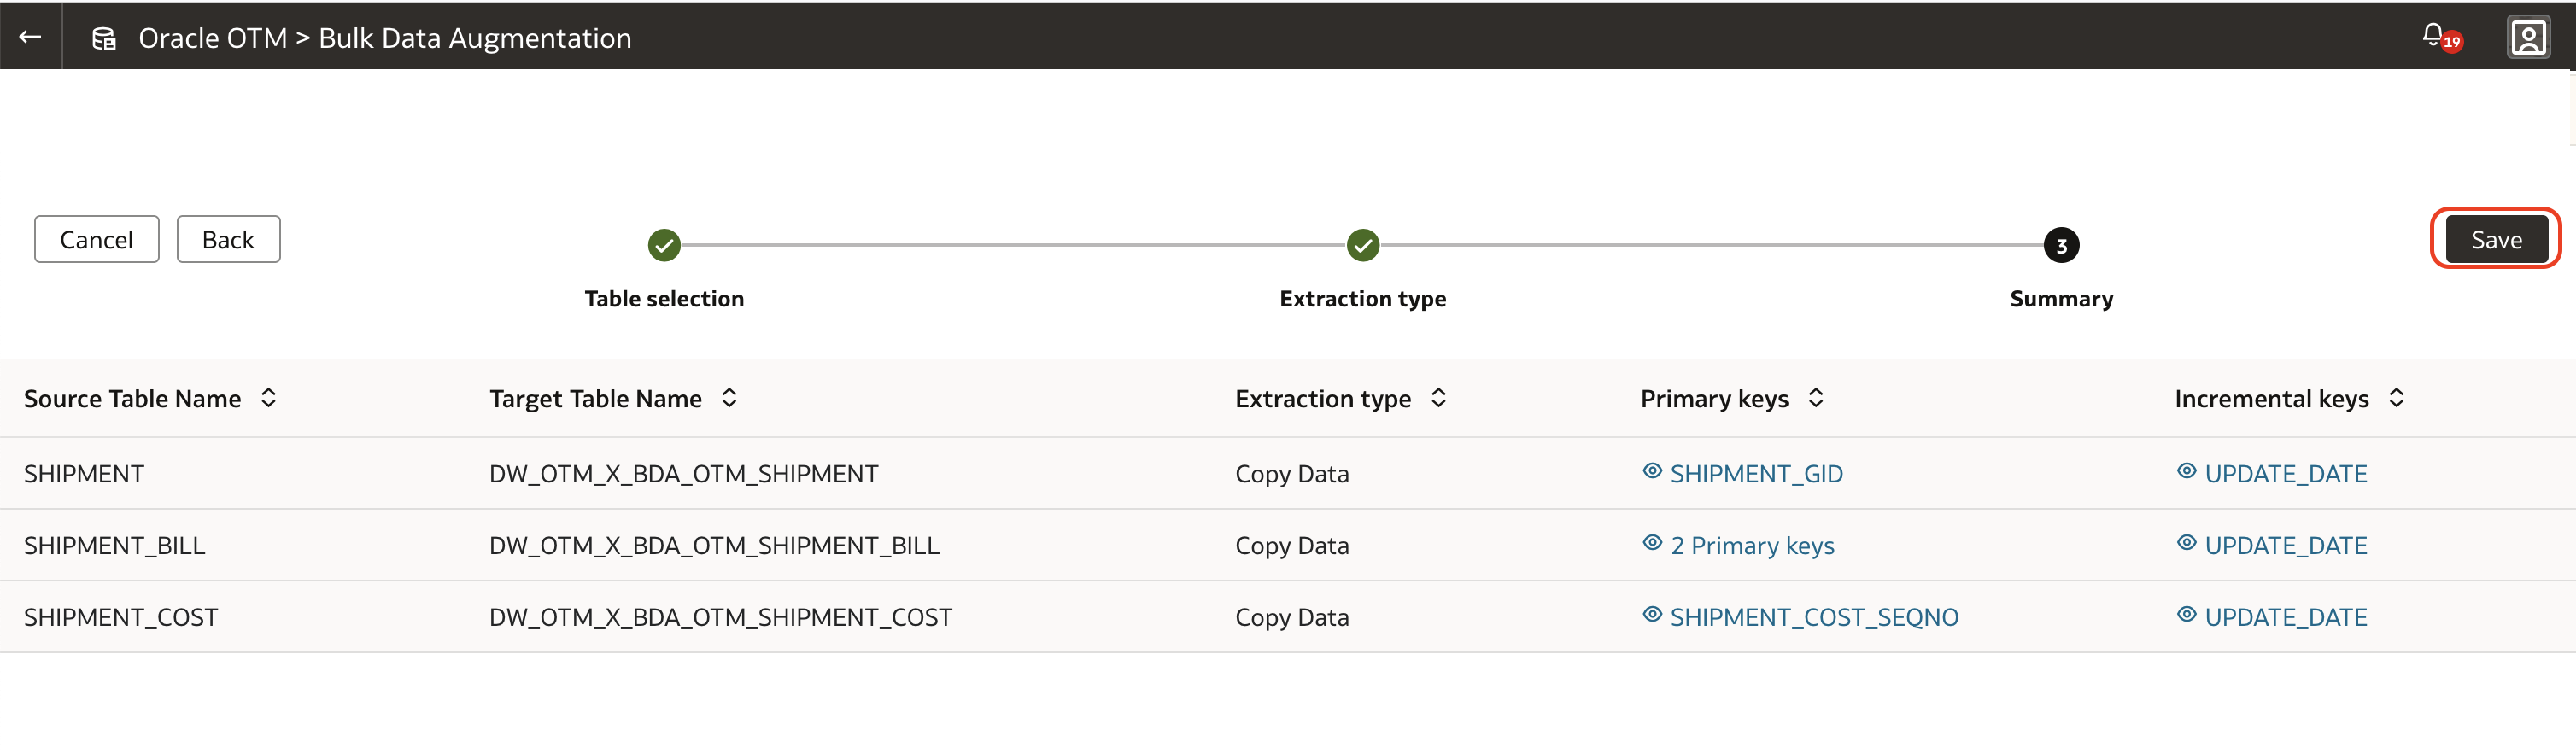Click the back arrow icon in header
This screenshot has width=2576, height=753.
click(x=30, y=37)
